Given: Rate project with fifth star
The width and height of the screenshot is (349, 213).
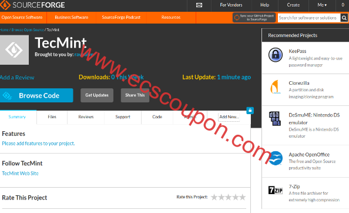Looking at the screenshot, I should point(243,197).
